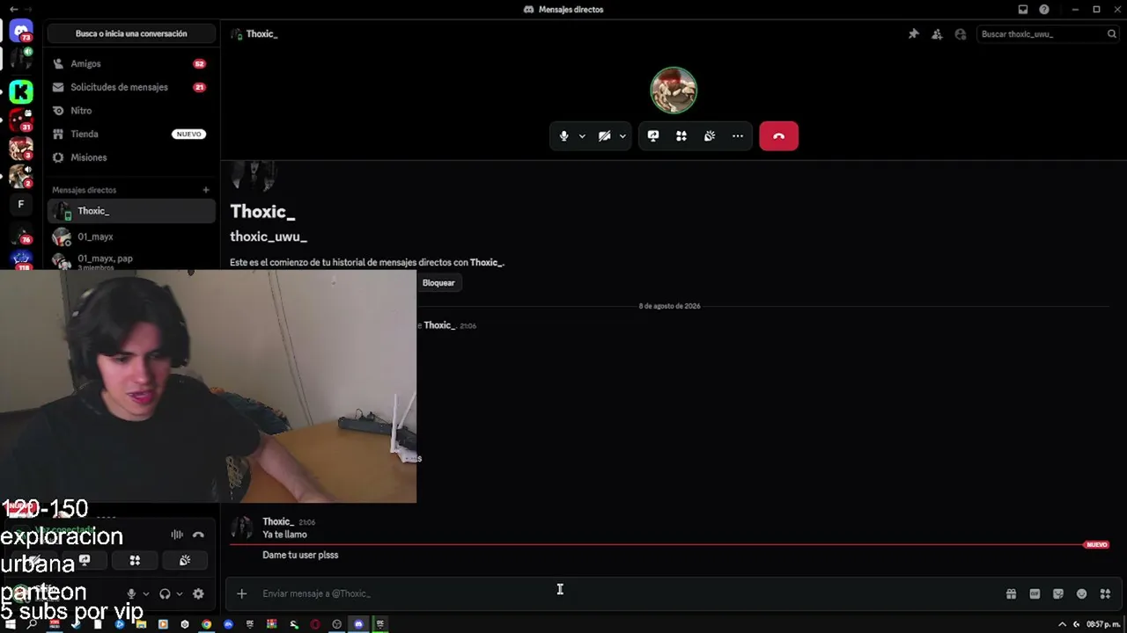Go to Nitro page
Image resolution: width=1127 pixels, height=633 pixels.
(x=131, y=111)
